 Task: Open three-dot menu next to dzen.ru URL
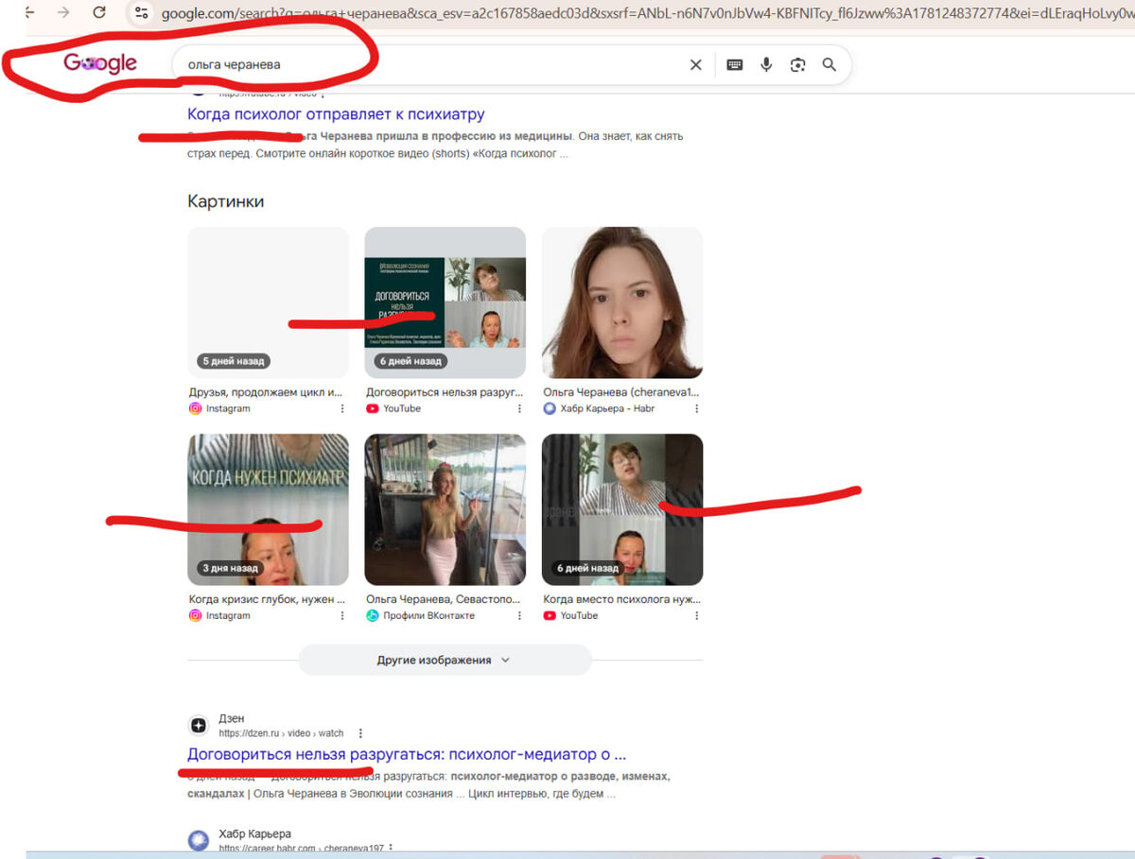coord(360,733)
